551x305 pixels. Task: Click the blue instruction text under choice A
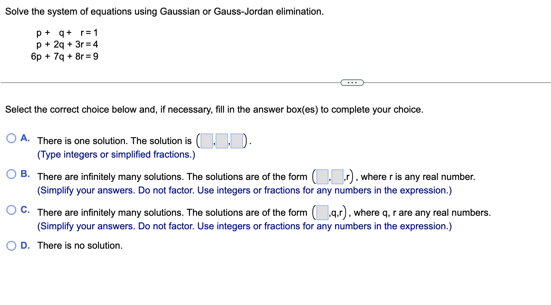click(x=116, y=154)
